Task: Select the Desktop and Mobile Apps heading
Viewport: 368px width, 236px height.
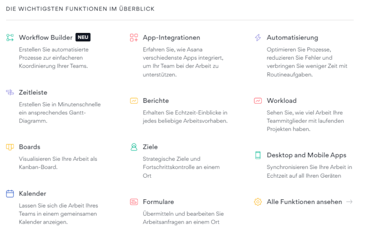Action: [x=306, y=155]
